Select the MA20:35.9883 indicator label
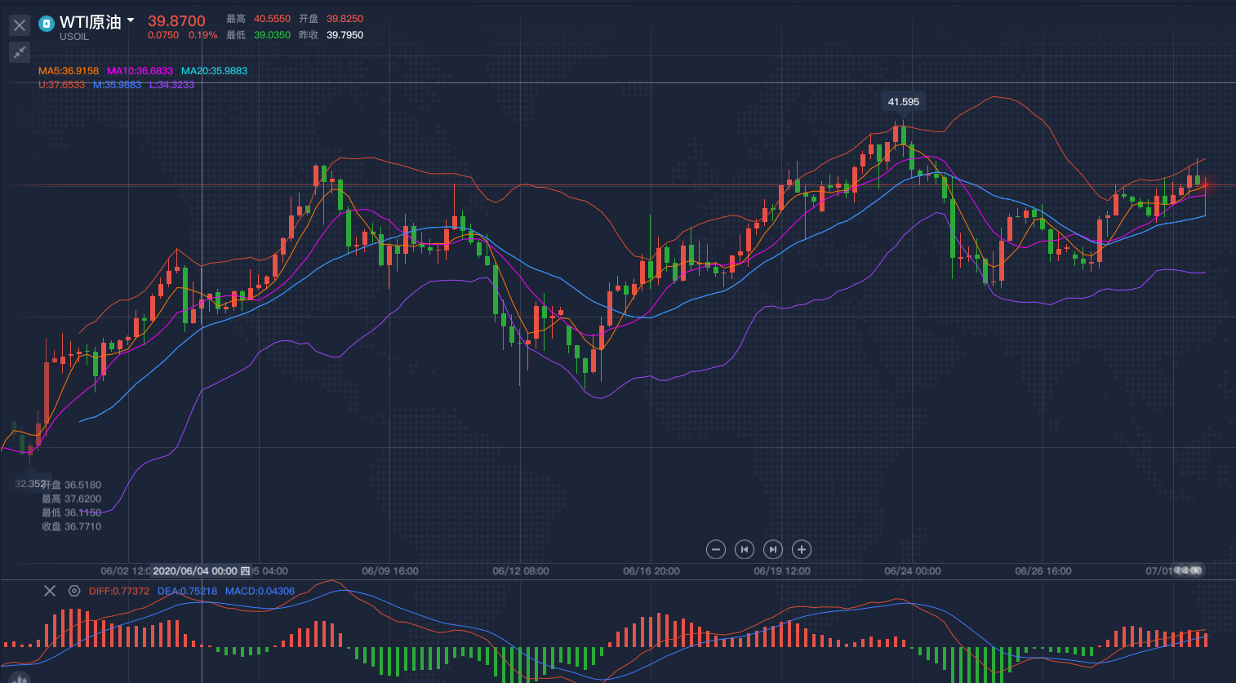 [214, 71]
